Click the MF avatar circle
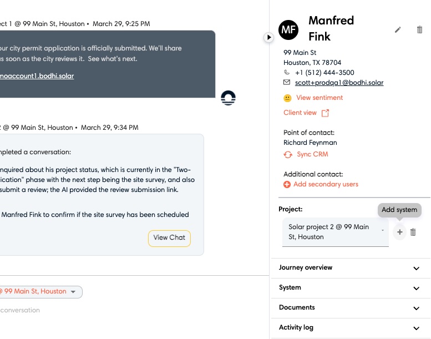This screenshot has height=339, width=431. pyautogui.click(x=288, y=29)
